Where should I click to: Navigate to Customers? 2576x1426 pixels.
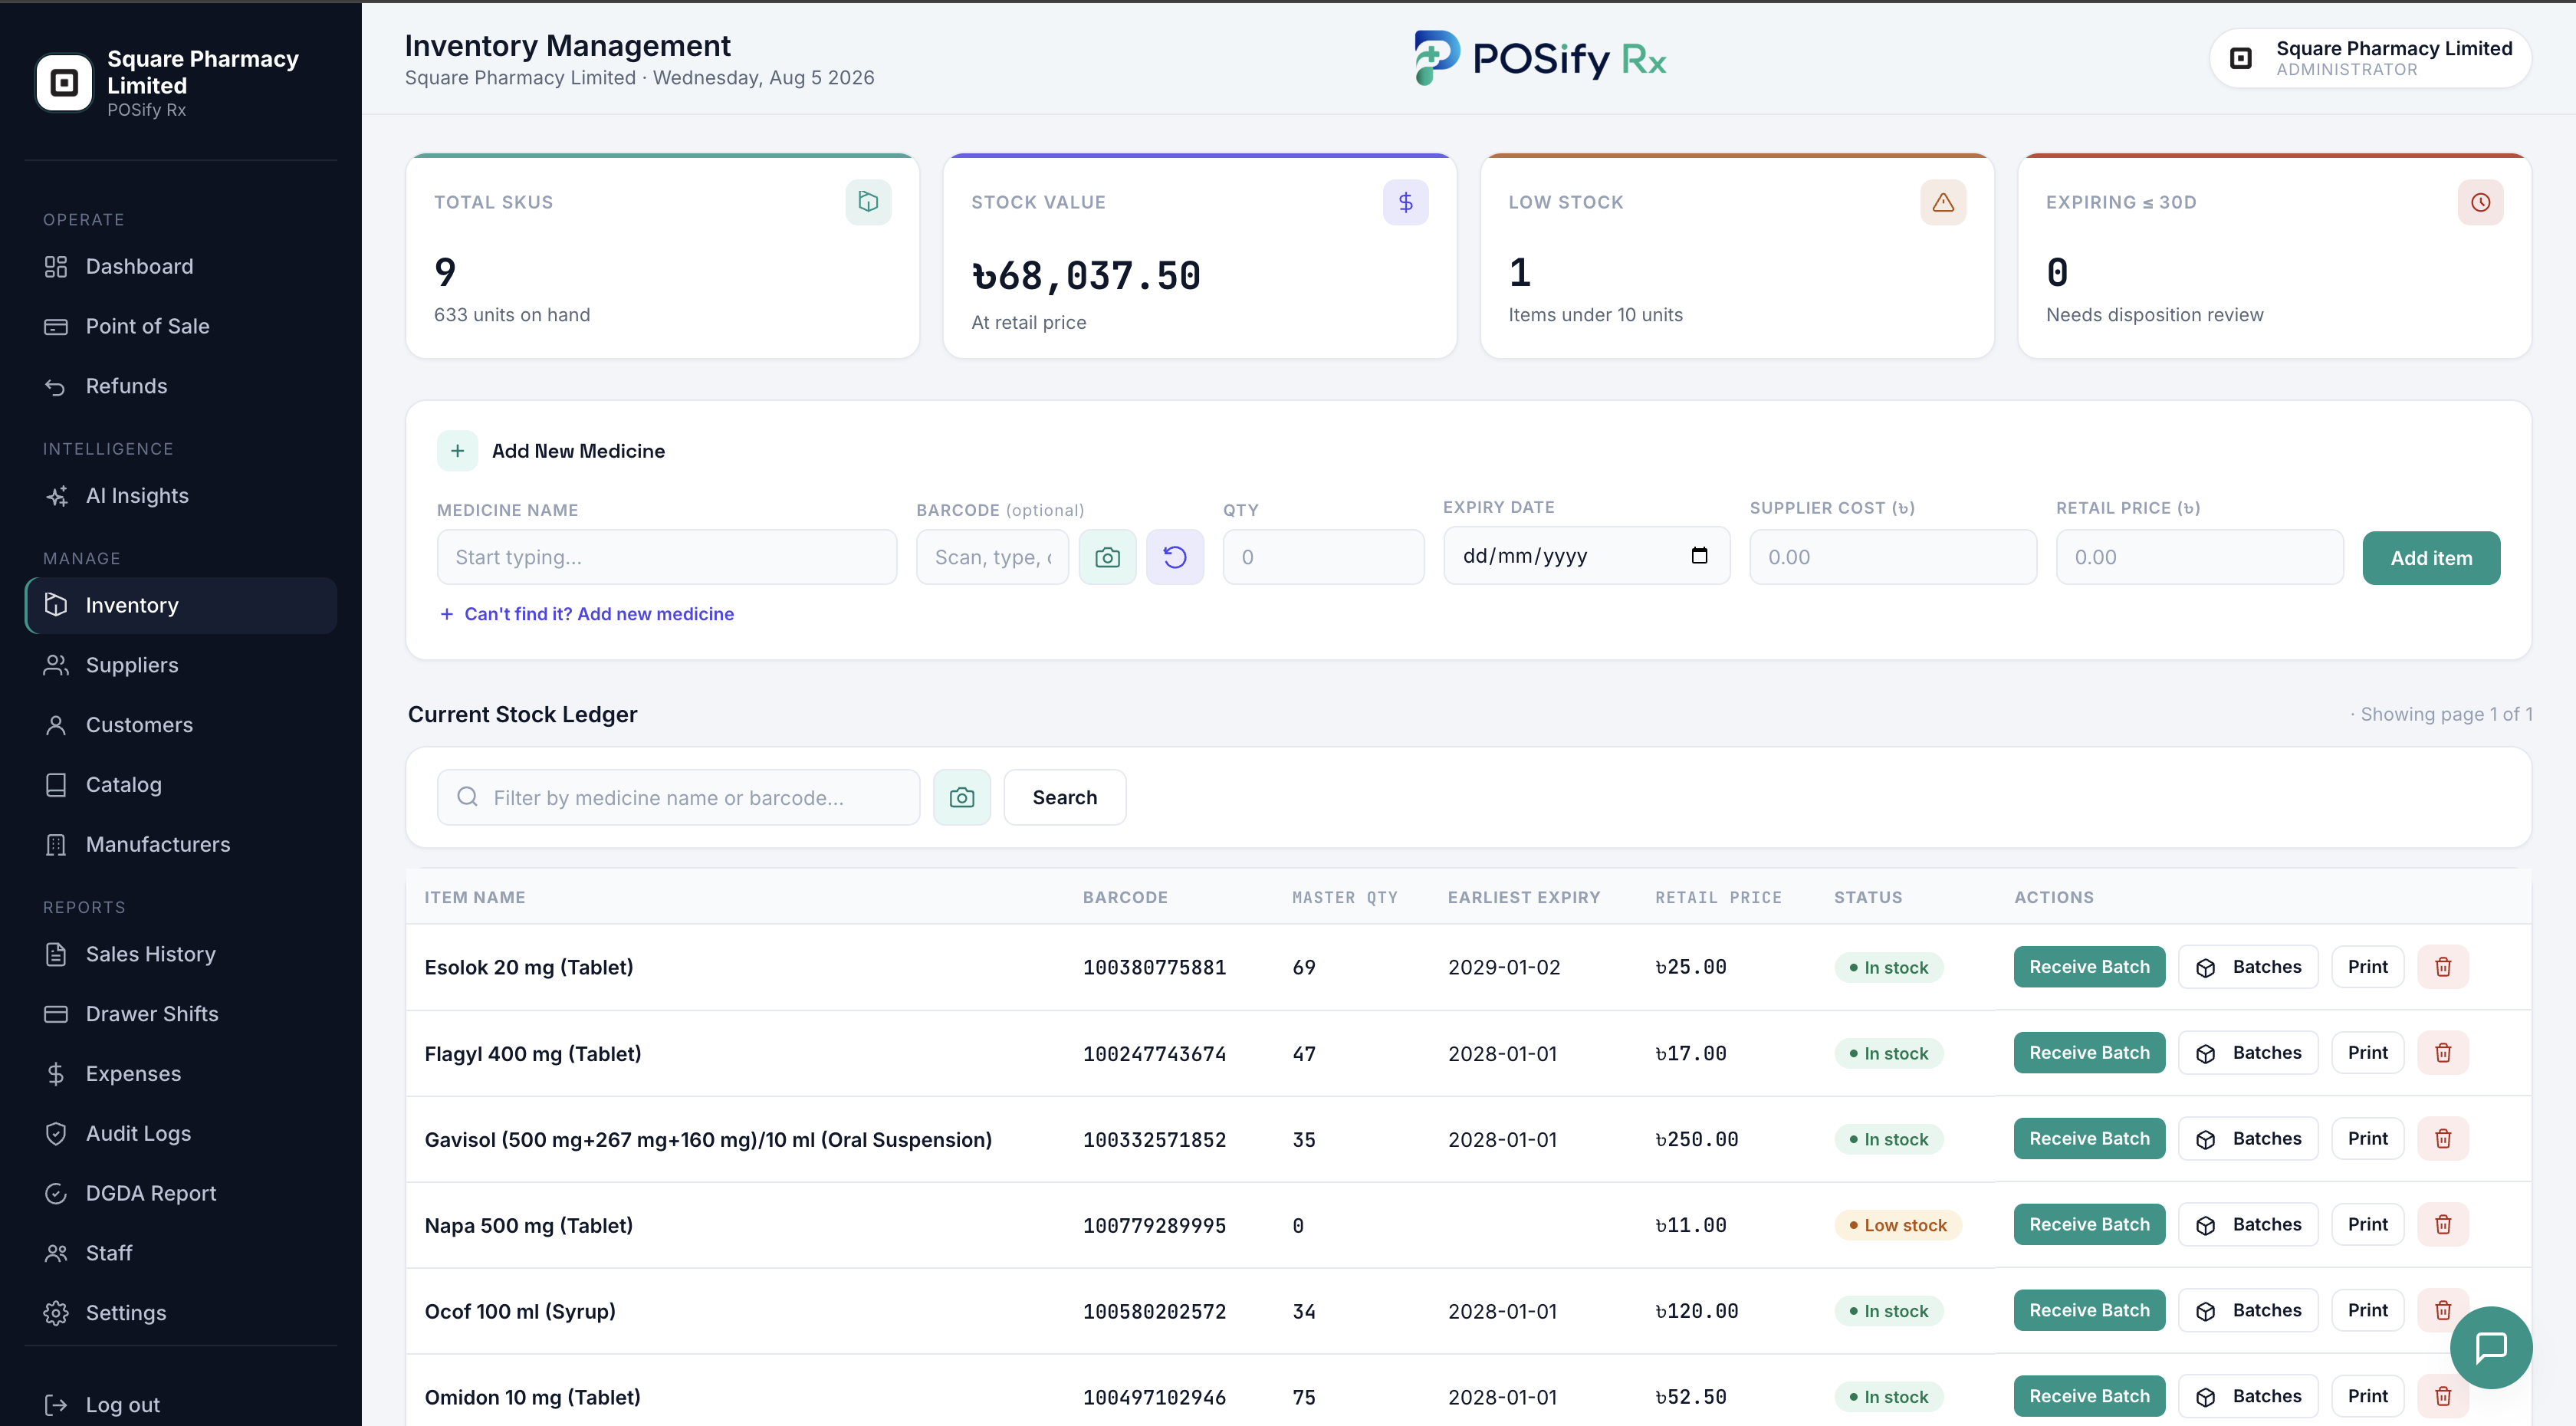pos(181,725)
